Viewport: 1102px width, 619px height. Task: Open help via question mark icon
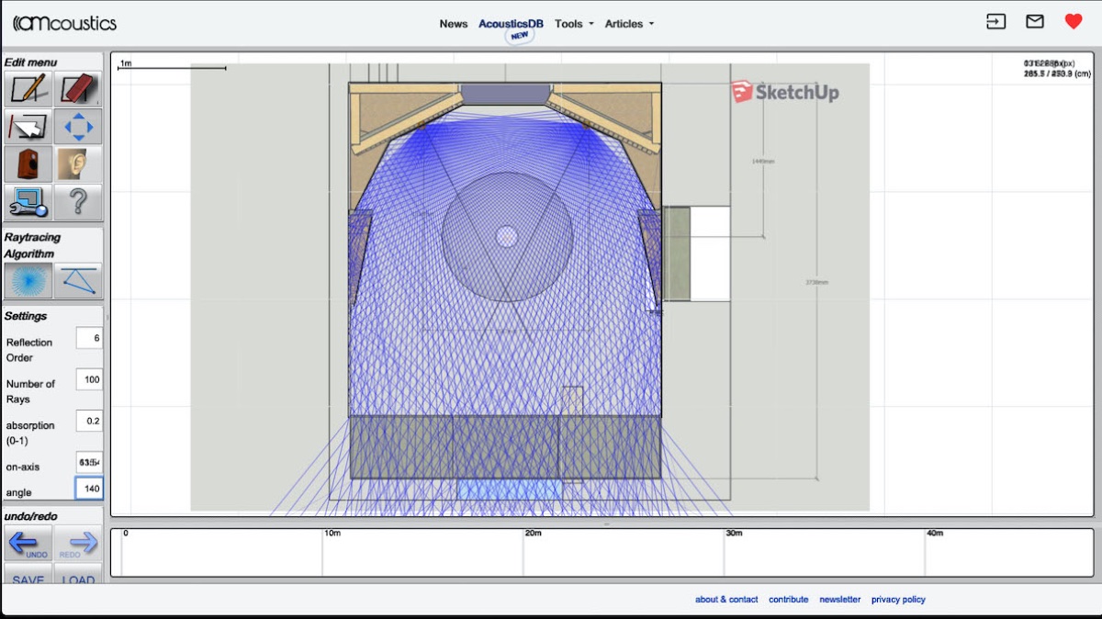[78, 202]
